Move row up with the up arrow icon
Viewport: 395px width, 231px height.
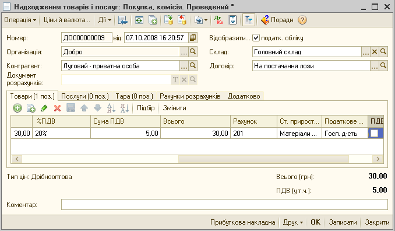pos(84,108)
